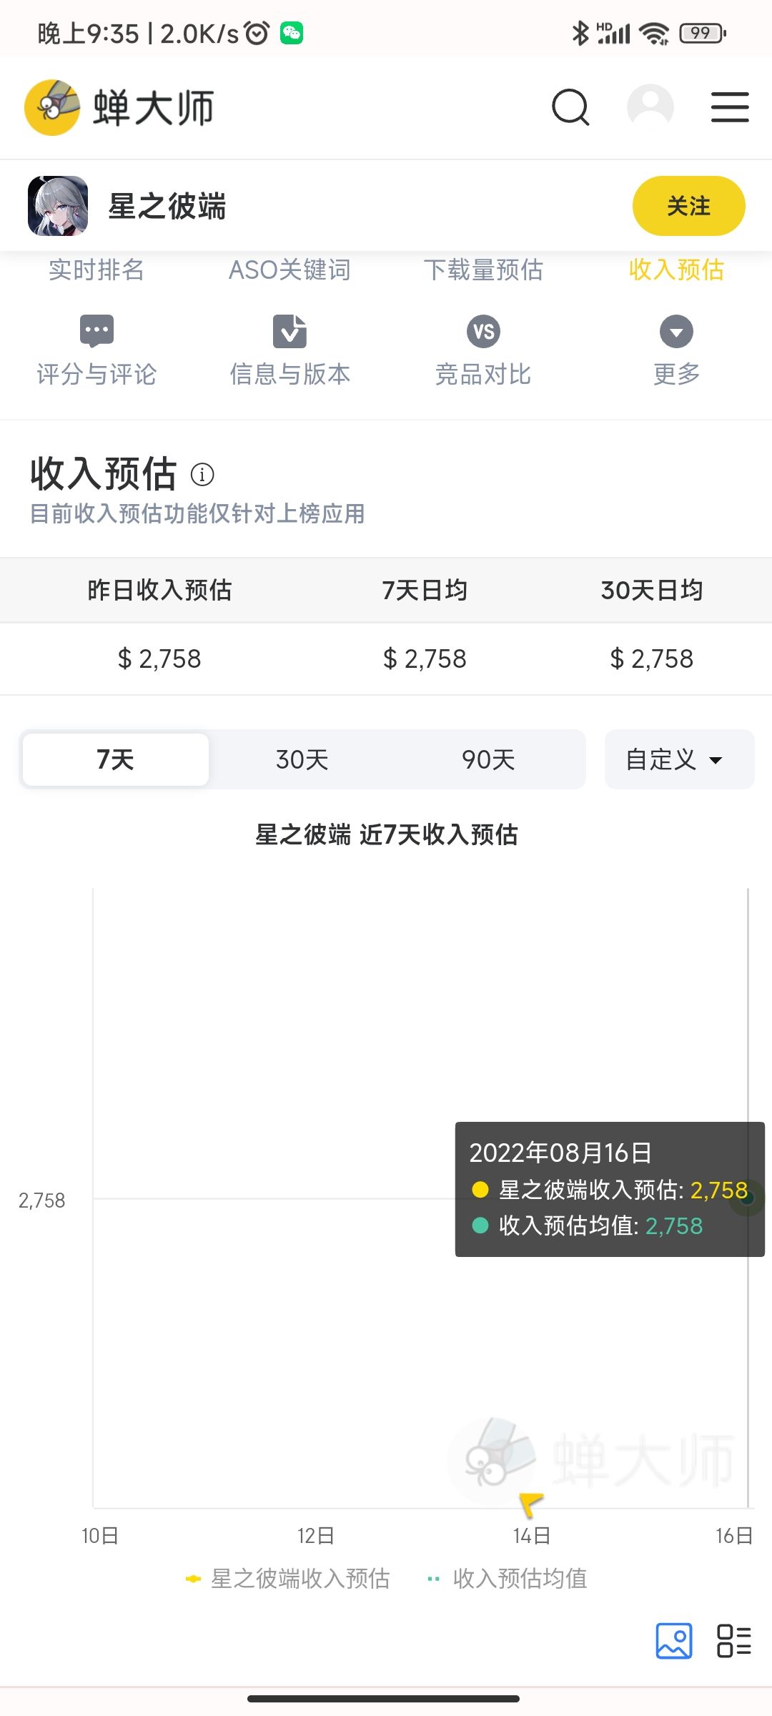Tap the 星之彼端 app icon thumbnail
The width and height of the screenshot is (772, 1716).
(58, 206)
